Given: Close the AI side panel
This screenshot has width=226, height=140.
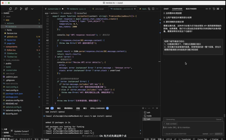Looking at the screenshot, I should [x=221, y=9].
